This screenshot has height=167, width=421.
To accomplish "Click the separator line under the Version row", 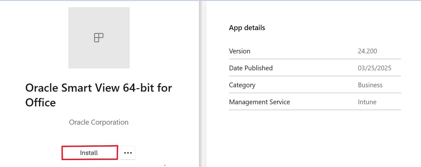I will 315,59.
